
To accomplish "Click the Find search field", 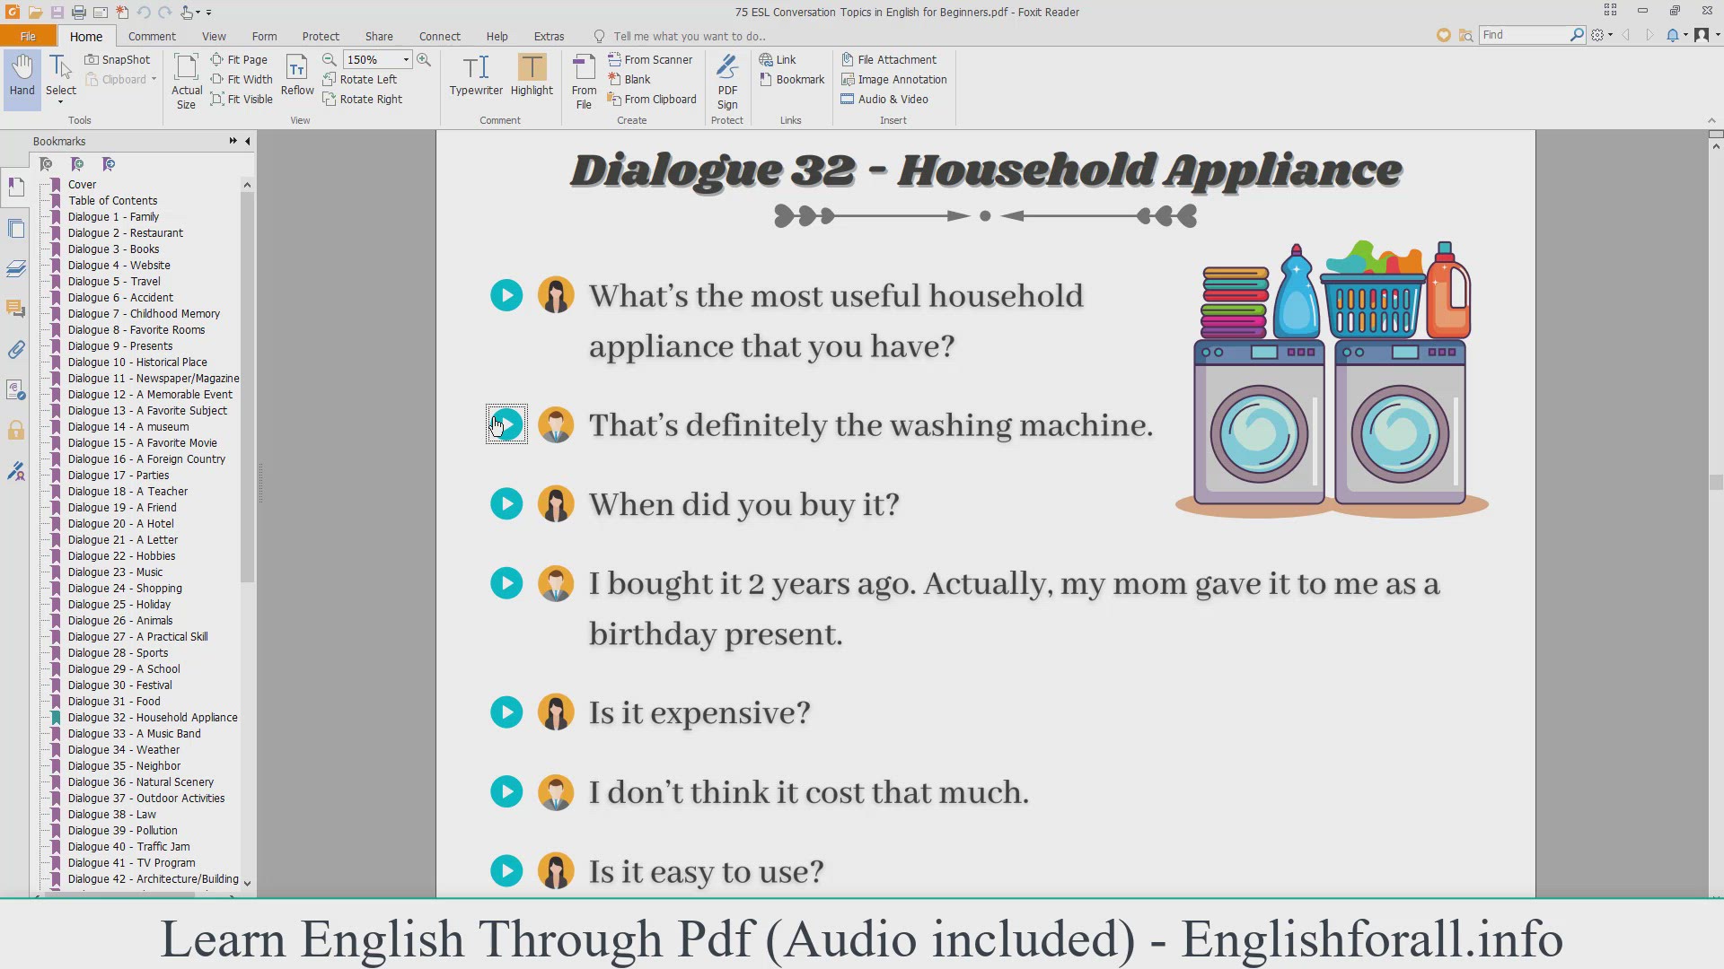I will coord(1524,34).
